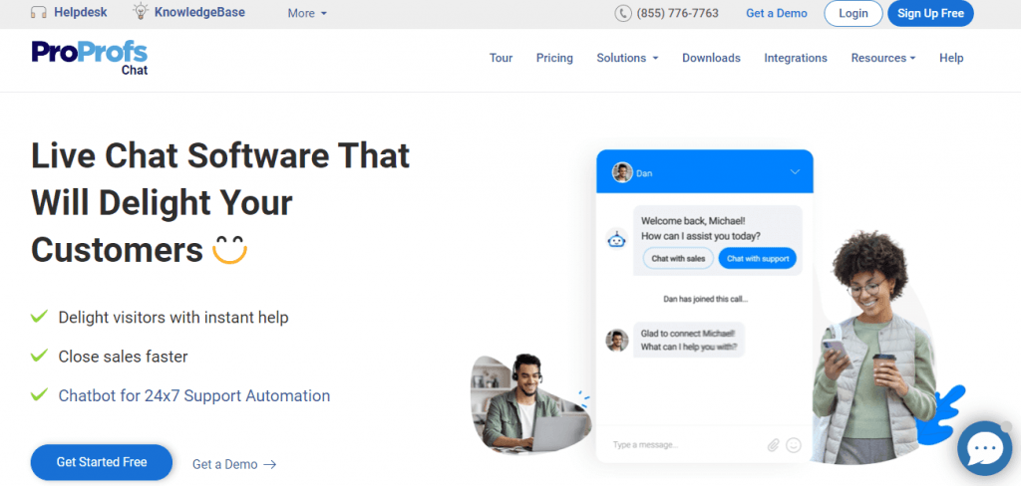Open the Tour page
The image size is (1021, 486).
tap(501, 58)
